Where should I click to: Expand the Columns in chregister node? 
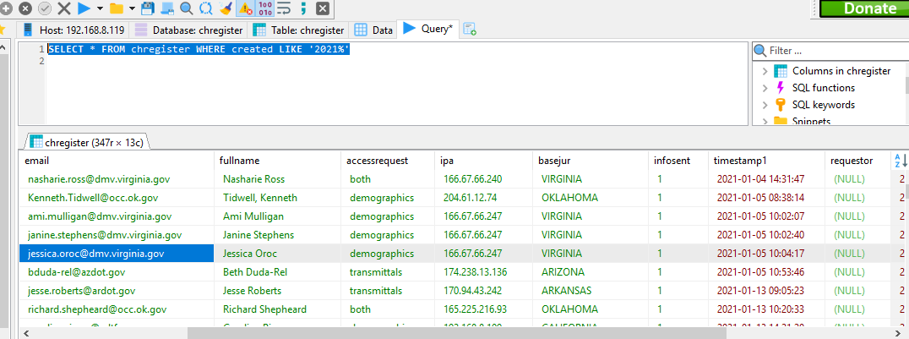765,71
